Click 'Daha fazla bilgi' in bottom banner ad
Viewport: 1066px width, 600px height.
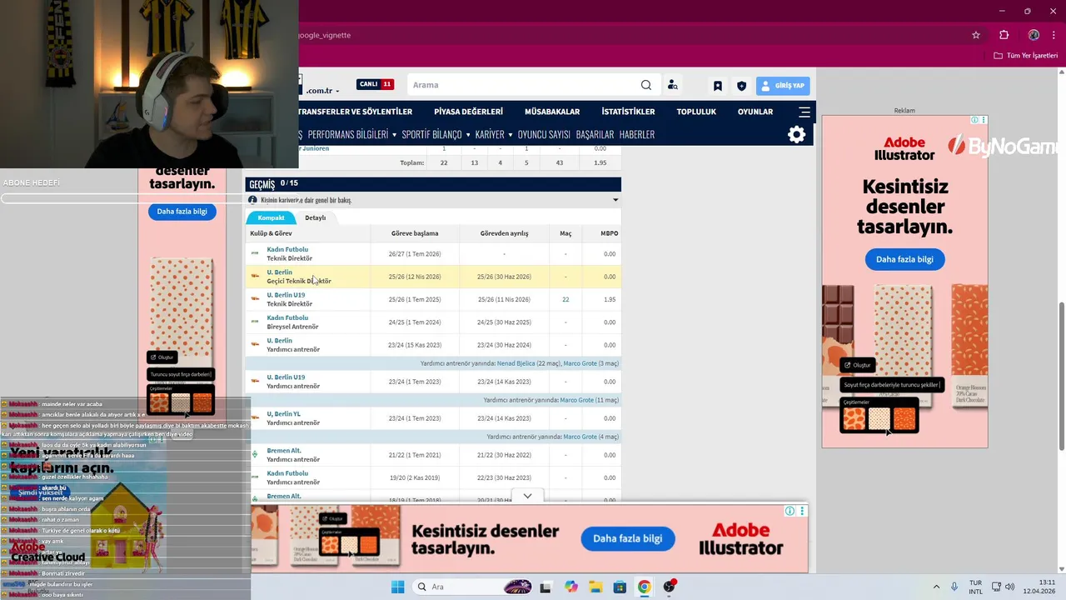[x=628, y=538]
